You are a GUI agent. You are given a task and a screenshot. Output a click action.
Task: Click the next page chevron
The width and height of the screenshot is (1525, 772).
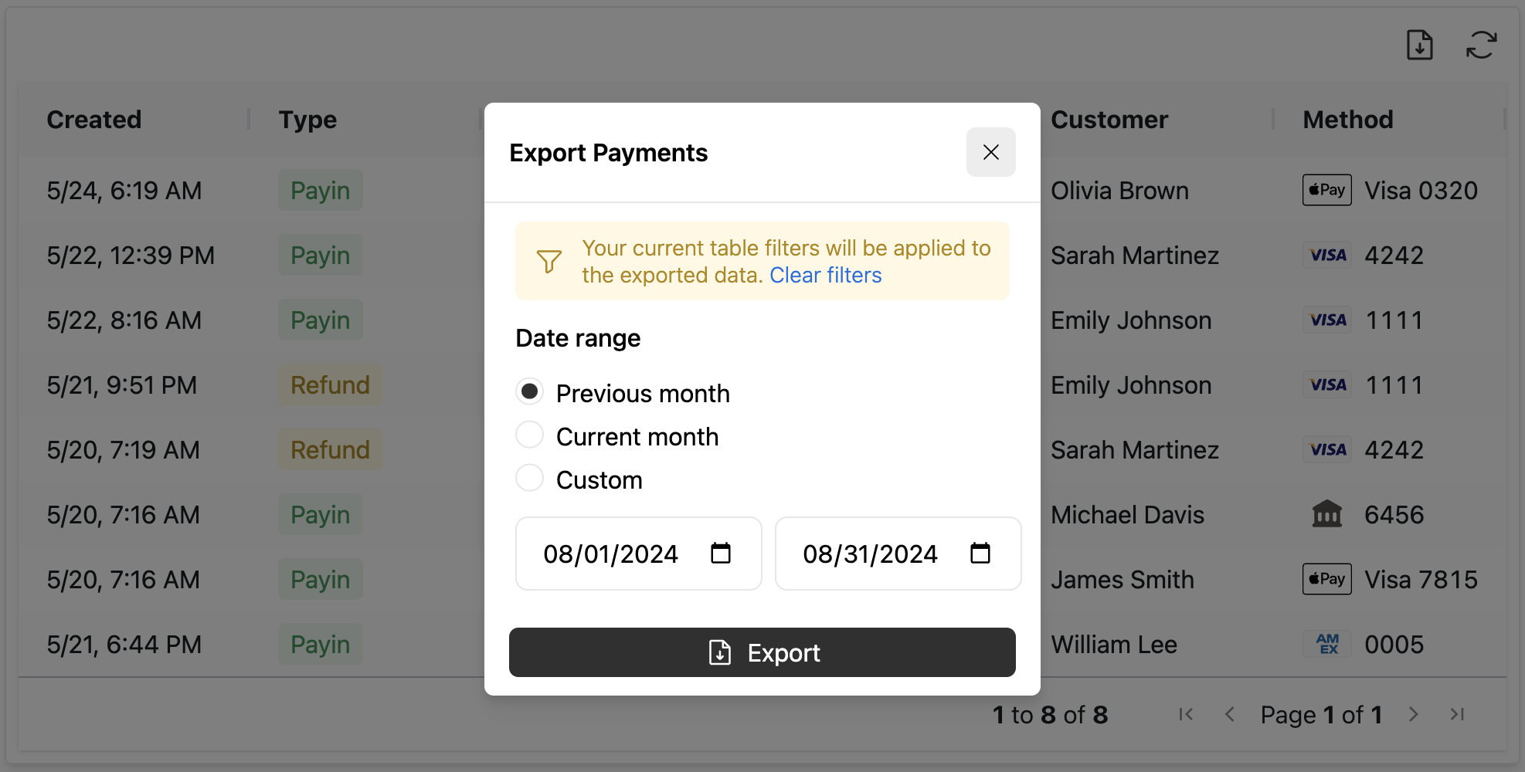point(1414,714)
